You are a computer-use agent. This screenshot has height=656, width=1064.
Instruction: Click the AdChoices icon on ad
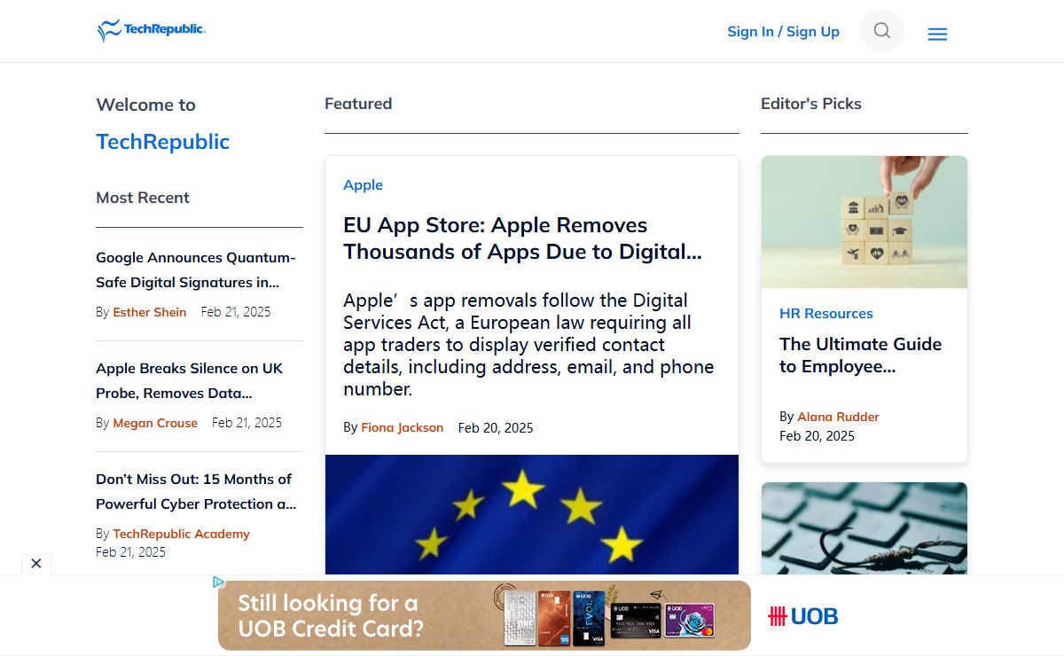pyautogui.click(x=218, y=582)
